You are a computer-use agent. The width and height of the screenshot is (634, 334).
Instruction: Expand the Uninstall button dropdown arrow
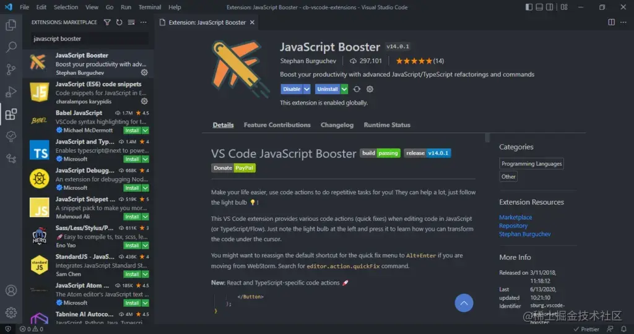coord(344,89)
